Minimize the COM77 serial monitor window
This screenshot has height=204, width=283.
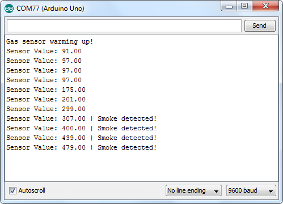229,6
